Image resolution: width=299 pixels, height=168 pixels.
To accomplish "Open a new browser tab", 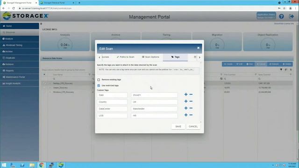I will [79, 3].
